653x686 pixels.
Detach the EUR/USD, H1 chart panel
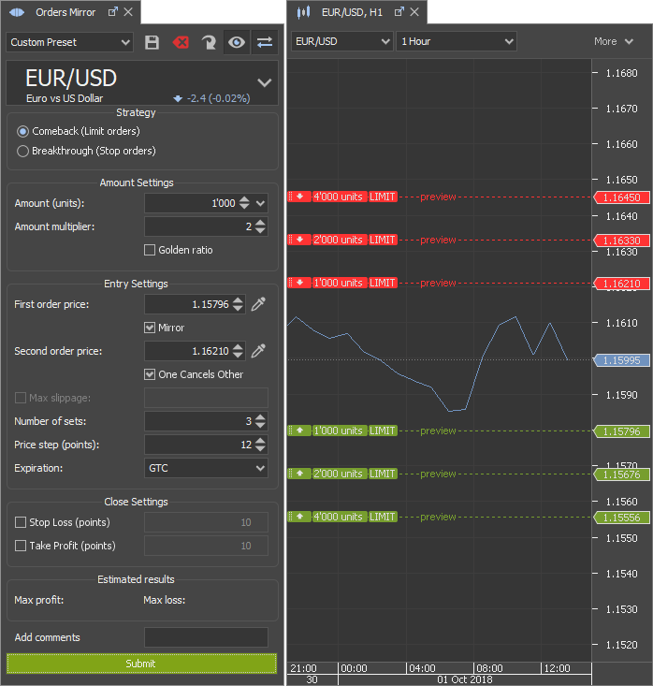click(399, 12)
